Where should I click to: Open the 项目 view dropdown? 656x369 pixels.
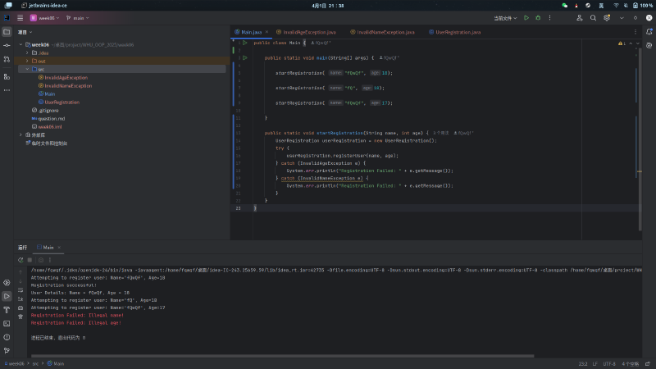[25, 32]
